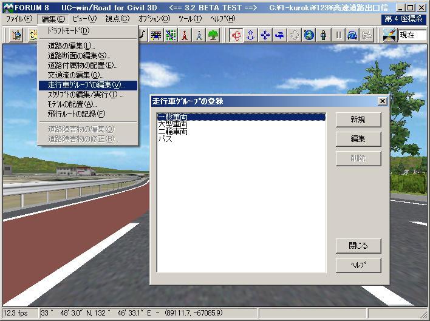Image resolution: width=430 pixels, height=321 pixels.
Task: Click the green intersection map toolbar icon
Action: click(x=171, y=35)
